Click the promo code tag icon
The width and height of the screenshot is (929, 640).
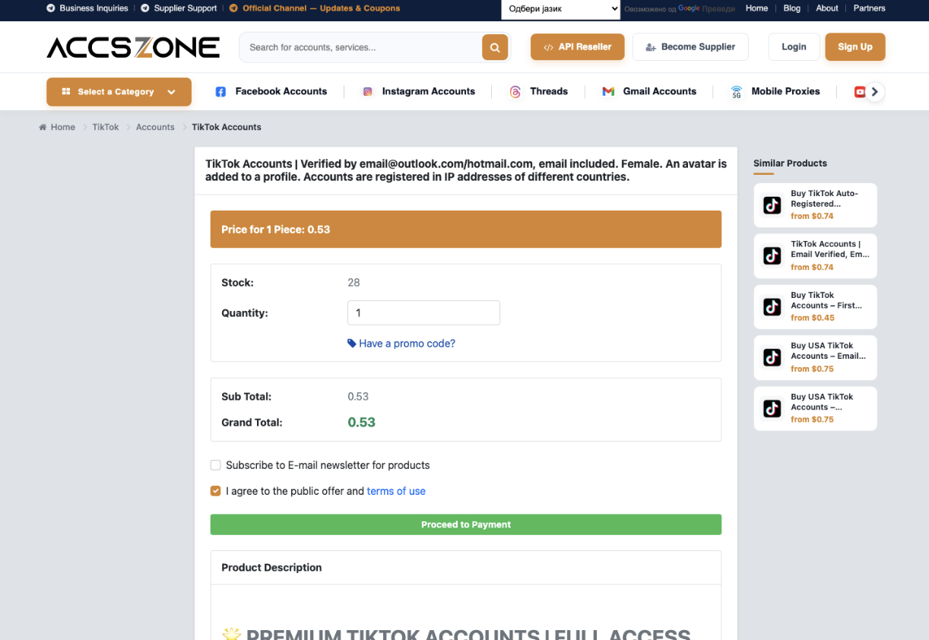[x=352, y=344]
